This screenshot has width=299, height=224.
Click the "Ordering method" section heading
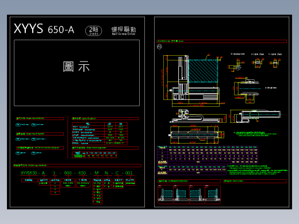[x=77, y=165]
